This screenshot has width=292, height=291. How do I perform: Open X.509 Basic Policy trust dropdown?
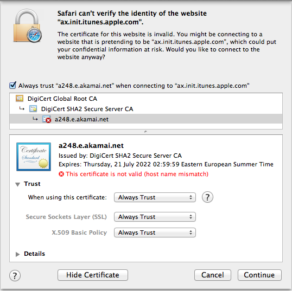(x=155, y=232)
